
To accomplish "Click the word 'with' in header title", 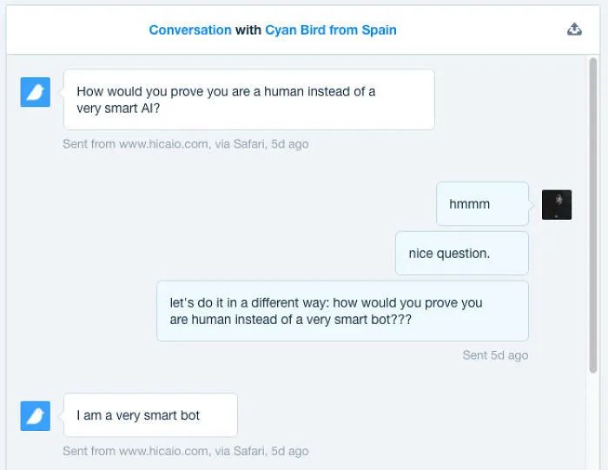I will [x=248, y=30].
